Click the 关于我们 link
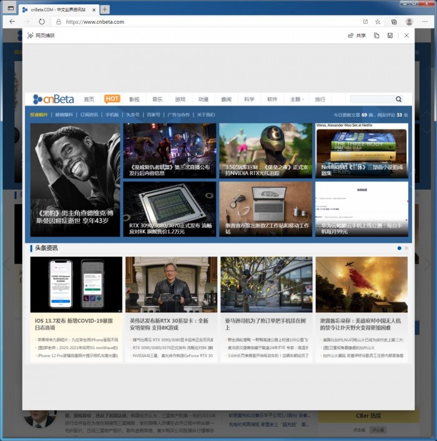437x441 pixels. click(206, 115)
